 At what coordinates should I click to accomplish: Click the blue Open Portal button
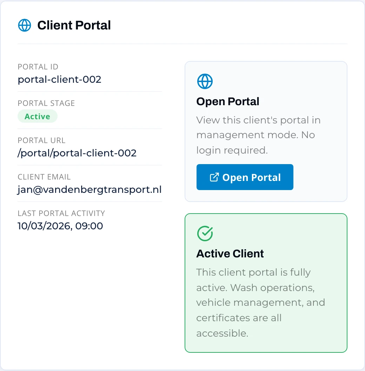tap(245, 177)
